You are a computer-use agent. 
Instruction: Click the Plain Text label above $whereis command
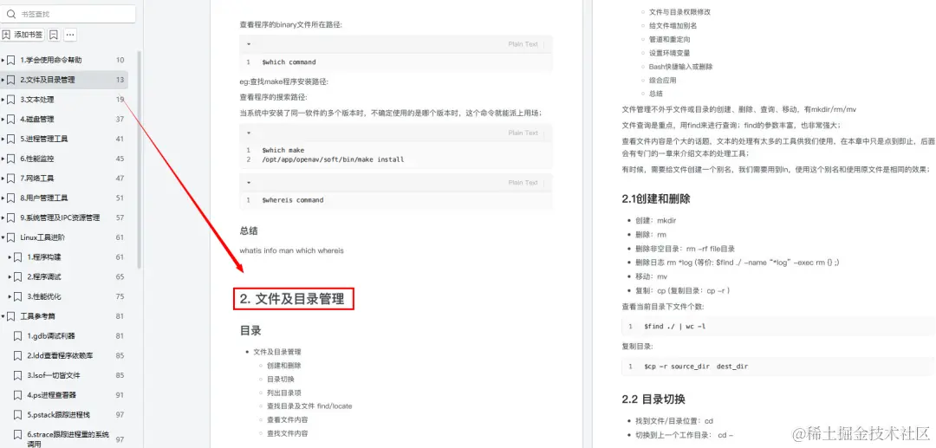coord(523,183)
